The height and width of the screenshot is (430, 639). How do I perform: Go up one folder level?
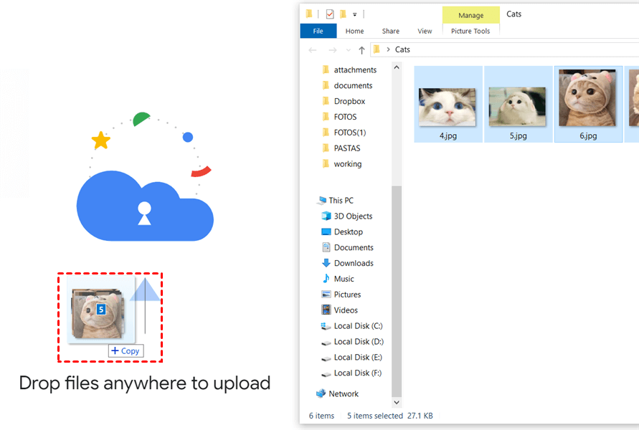pyautogui.click(x=361, y=50)
